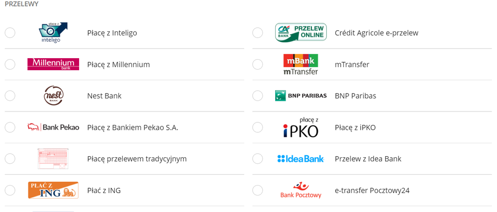Select the mTransfer radio button
497x212 pixels.
pyautogui.click(x=258, y=64)
